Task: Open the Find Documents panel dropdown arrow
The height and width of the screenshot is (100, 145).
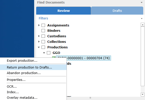Action: point(141,3)
